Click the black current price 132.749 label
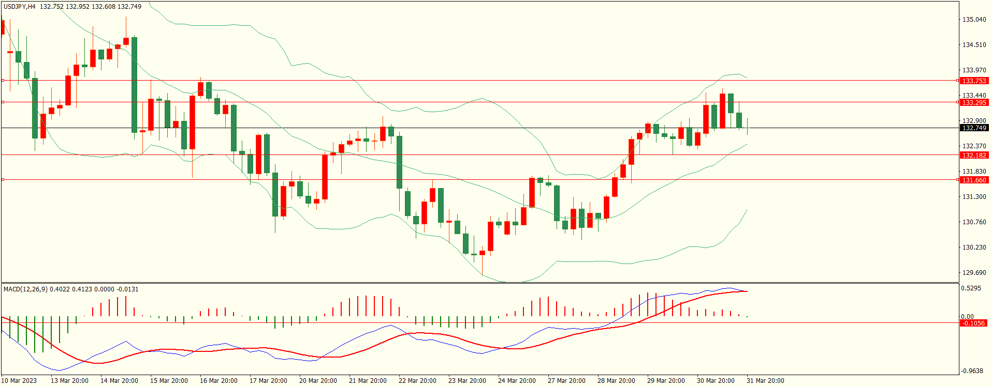This screenshot has width=992, height=387. [974, 128]
